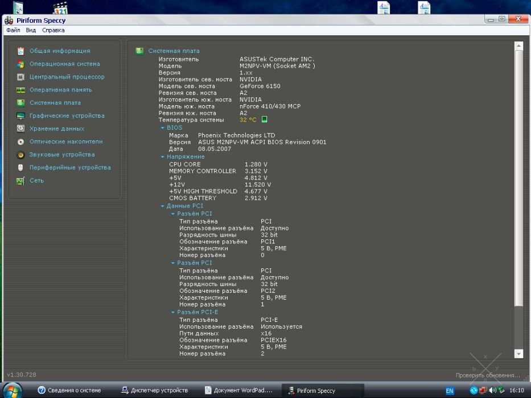Click the scrollbar down arrow
The height and width of the screenshot is (398, 531).
(519, 354)
